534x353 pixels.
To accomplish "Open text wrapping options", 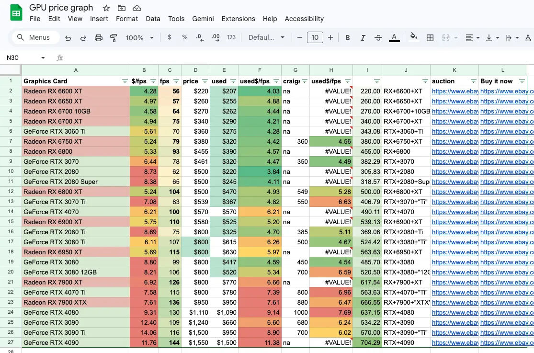I will tap(512, 38).
